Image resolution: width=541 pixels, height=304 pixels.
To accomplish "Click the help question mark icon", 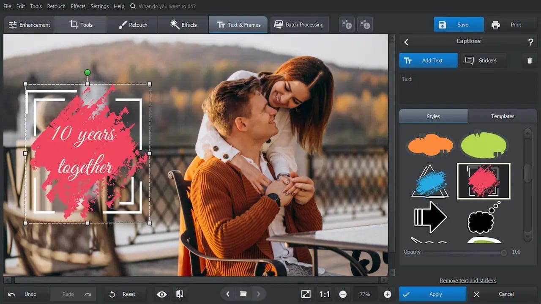I will point(531,42).
